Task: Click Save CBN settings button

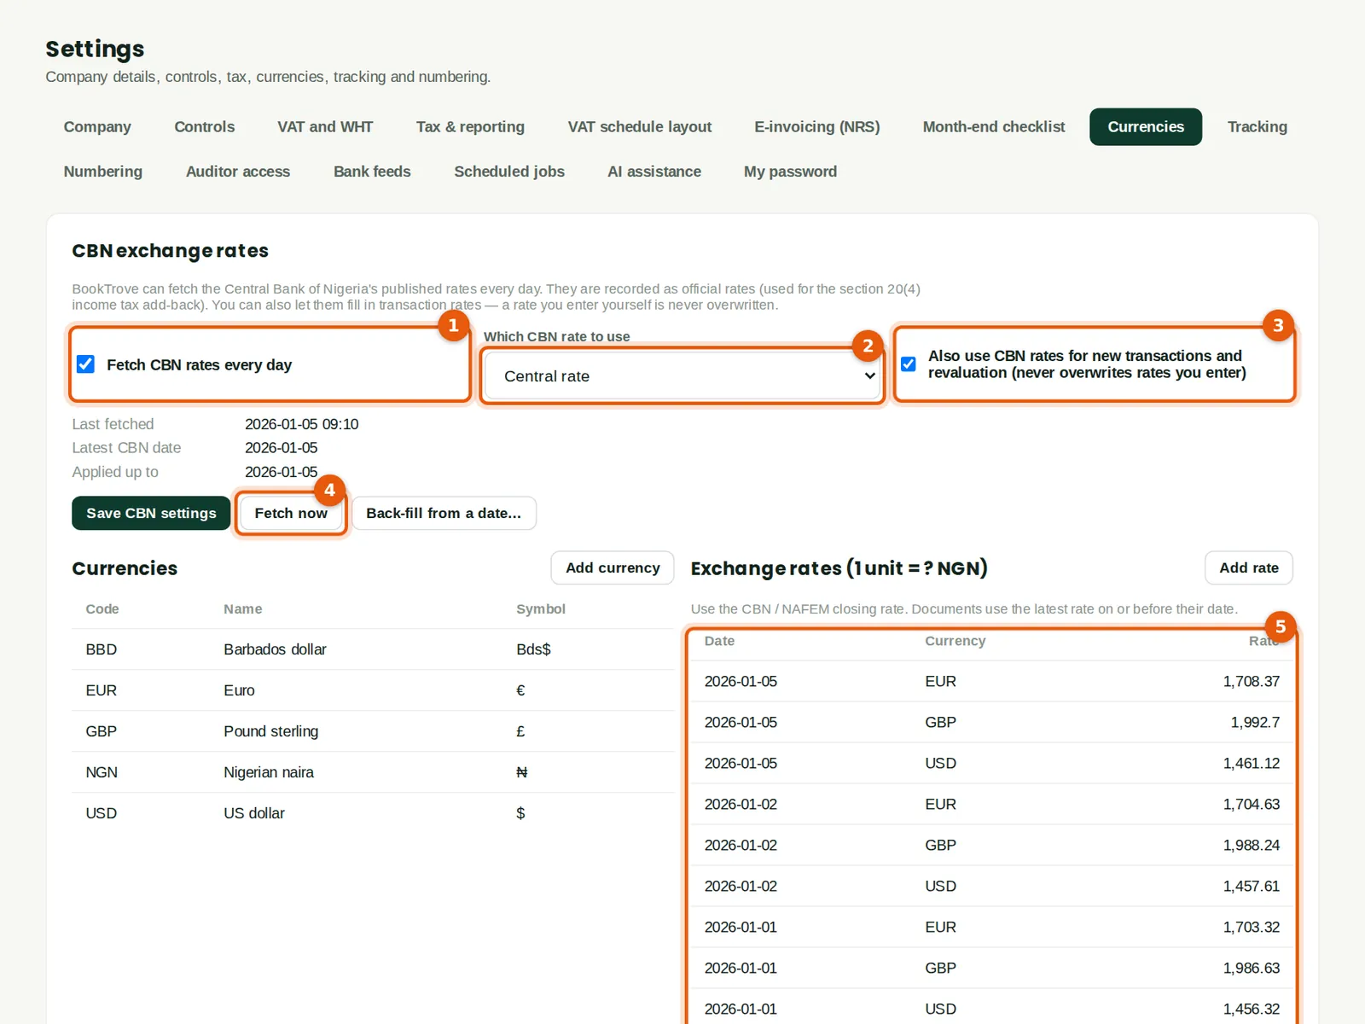Action: point(151,513)
